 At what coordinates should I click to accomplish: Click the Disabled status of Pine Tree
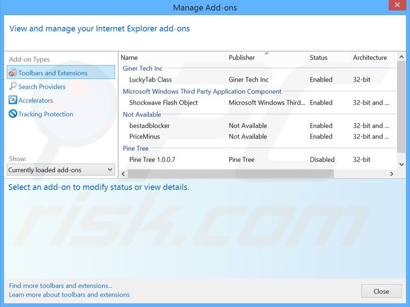coord(322,159)
